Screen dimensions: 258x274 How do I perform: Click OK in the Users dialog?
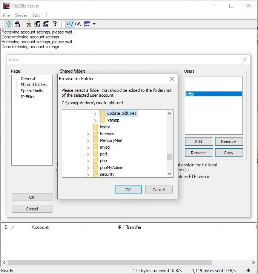coord(32,197)
